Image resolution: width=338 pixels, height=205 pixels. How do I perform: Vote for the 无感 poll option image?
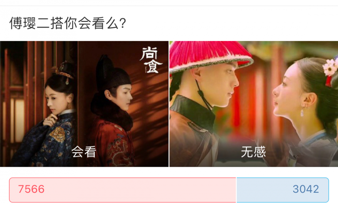tap(254, 104)
